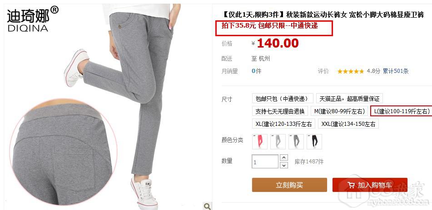Choose size M(建议80-99斤左右)
Image resolution: width=432 pixels, height=210 pixels.
click(339, 111)
